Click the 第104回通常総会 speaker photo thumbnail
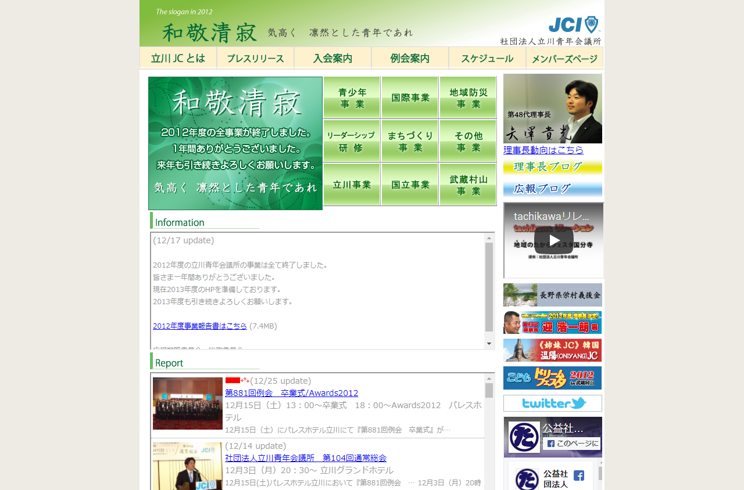Image resolution: width=744 pixels, height=490 pixels. point(188,466)
